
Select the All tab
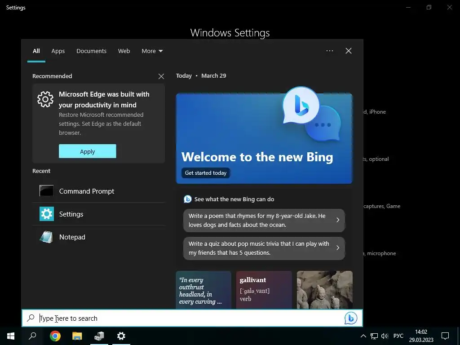(x=36, y=51)
